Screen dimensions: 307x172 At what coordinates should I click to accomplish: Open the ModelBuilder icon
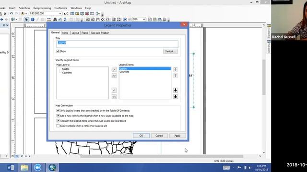coord(98,14)
